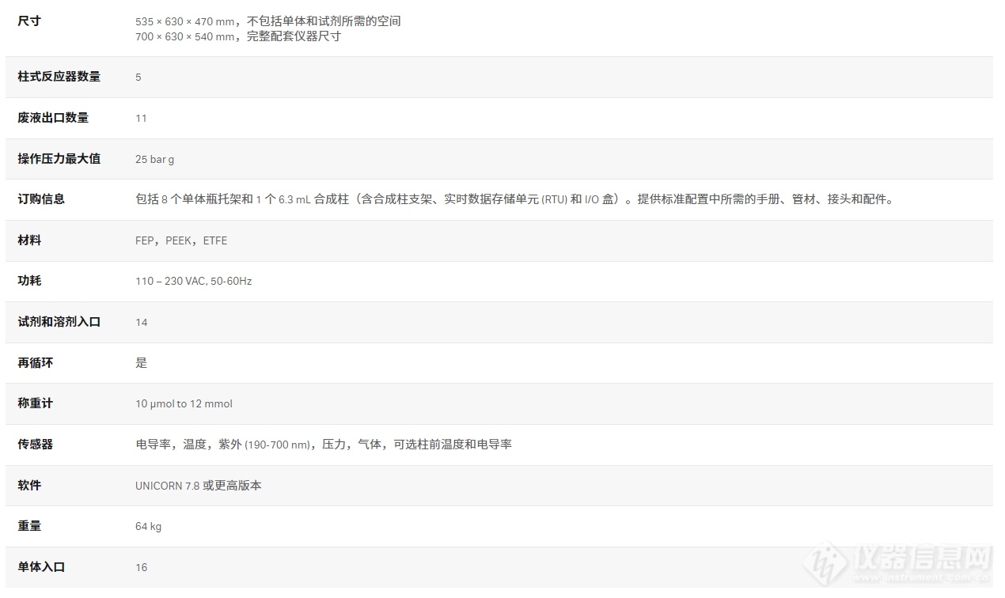Select the UNICORN 7.8 或更高版本 text

pyautogui.click(x=198, y=486)
